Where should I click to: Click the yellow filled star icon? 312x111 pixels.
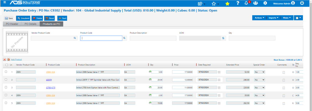point(227,3)
